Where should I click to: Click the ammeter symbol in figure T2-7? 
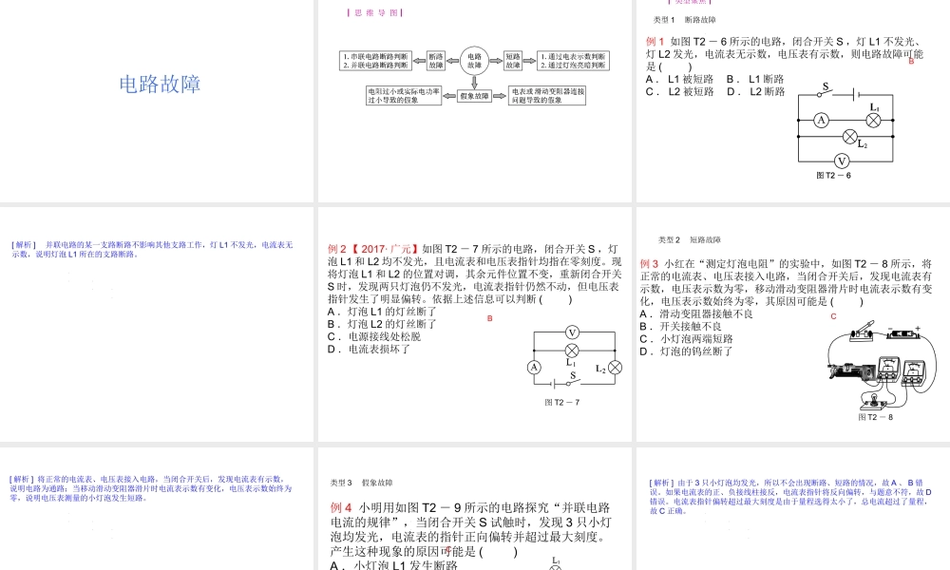pos(534,367)
